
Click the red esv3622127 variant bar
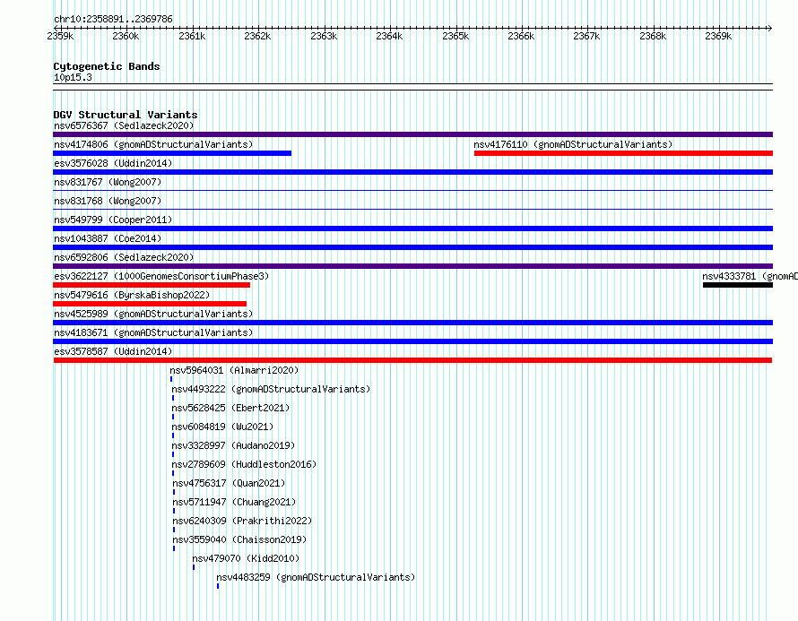152,285
